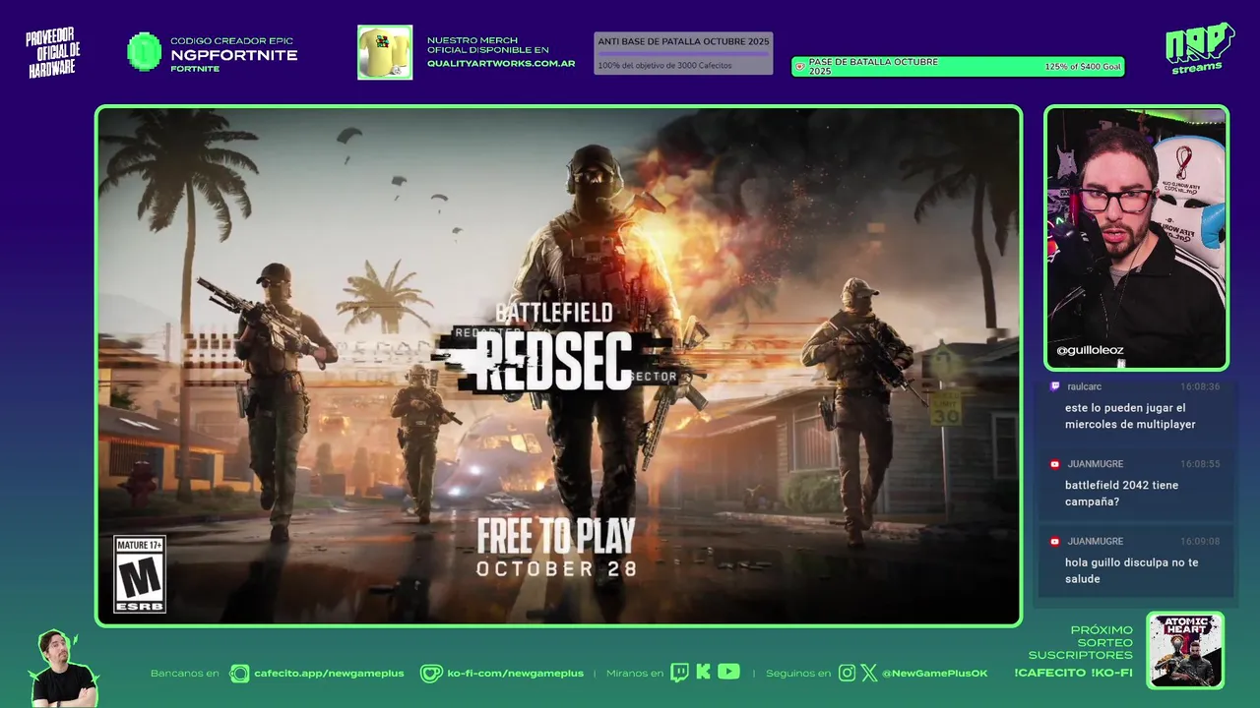Open the yellow t-shirt merch thumbnail
1260x708 pixels.
click(385, 52)
